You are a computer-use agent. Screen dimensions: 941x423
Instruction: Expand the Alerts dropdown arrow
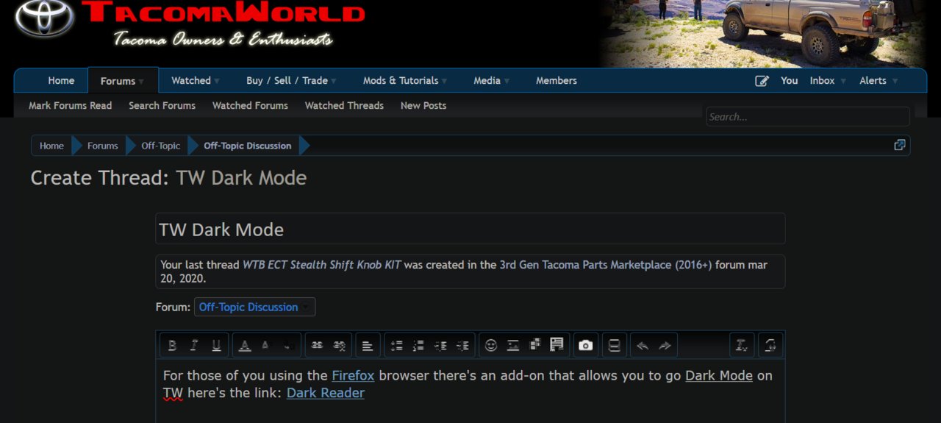895,81
